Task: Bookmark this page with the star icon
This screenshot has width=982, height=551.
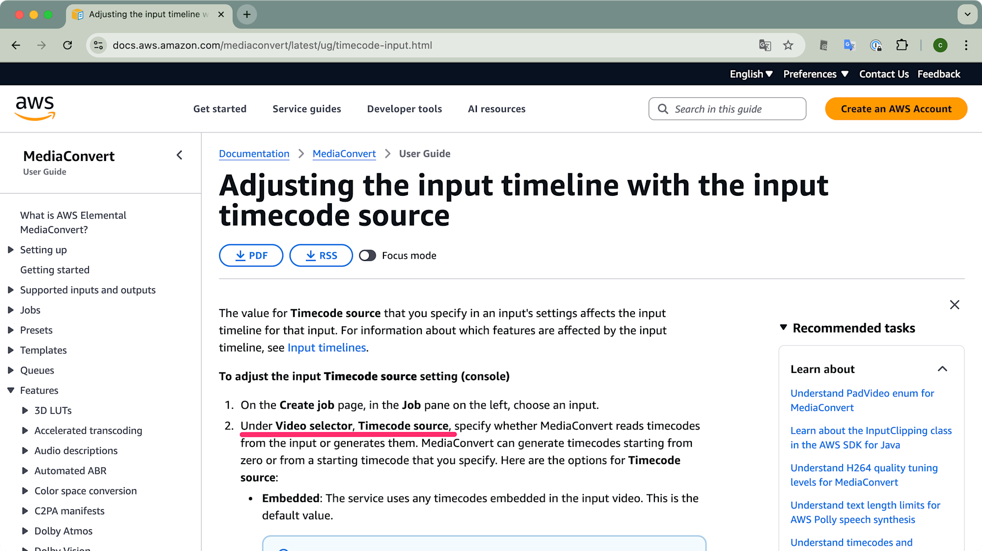Action: (x=788, y=45)
